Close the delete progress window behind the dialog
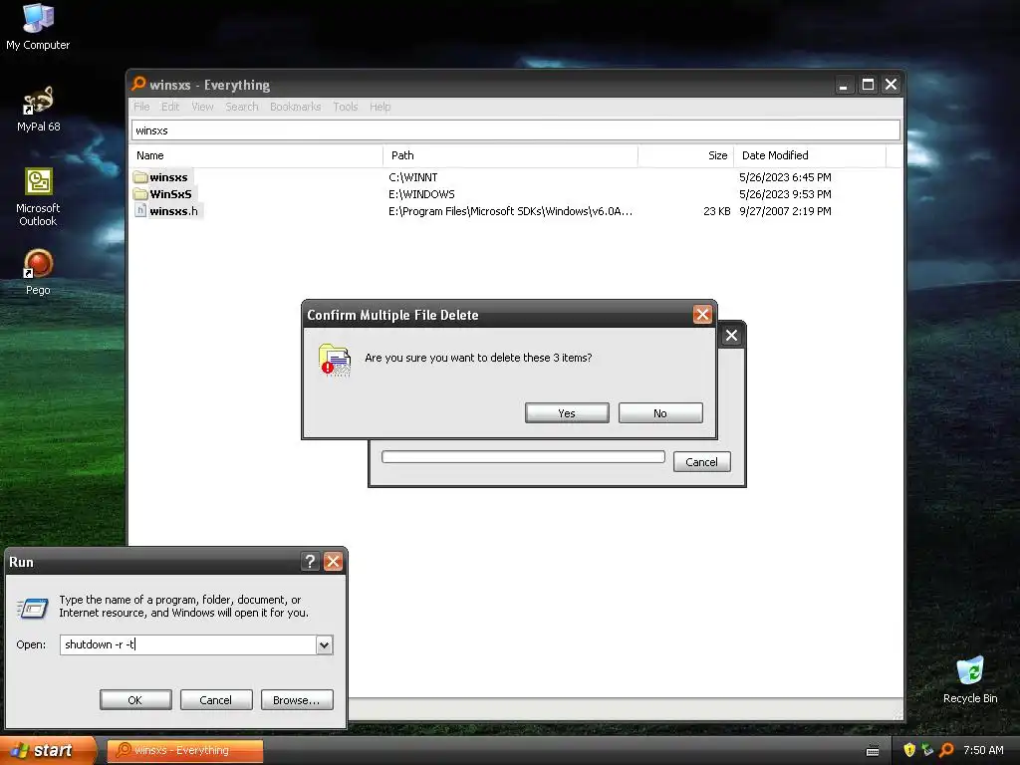The height and width of the screenshot is (765, 1020). pyautogui.click(x=732, y=335)
